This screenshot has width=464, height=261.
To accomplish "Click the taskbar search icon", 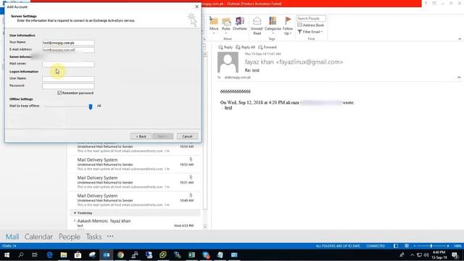I will coord(21,254).
